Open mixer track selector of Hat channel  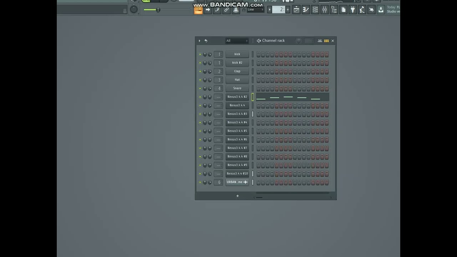219,80
